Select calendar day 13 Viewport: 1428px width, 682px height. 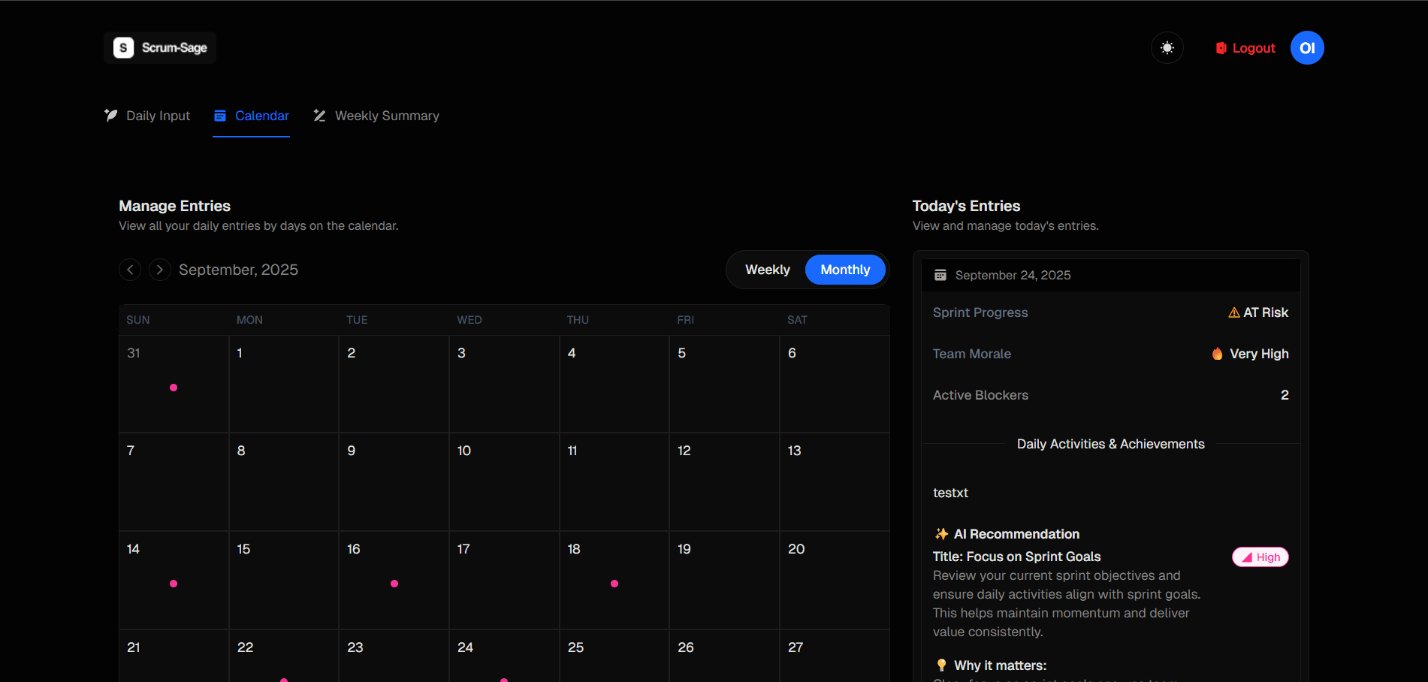(x=835, y=482)
